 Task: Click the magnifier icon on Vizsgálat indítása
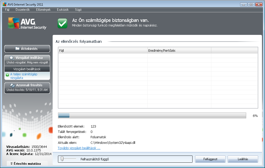point(12,58)
